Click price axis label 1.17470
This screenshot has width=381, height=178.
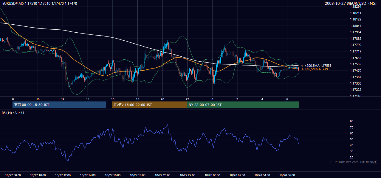pos(356,71)
